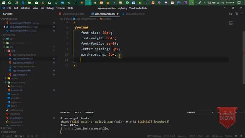Click the volume speaker tray icon
Viewport: 245px width, 138px height.
[222, 3]
